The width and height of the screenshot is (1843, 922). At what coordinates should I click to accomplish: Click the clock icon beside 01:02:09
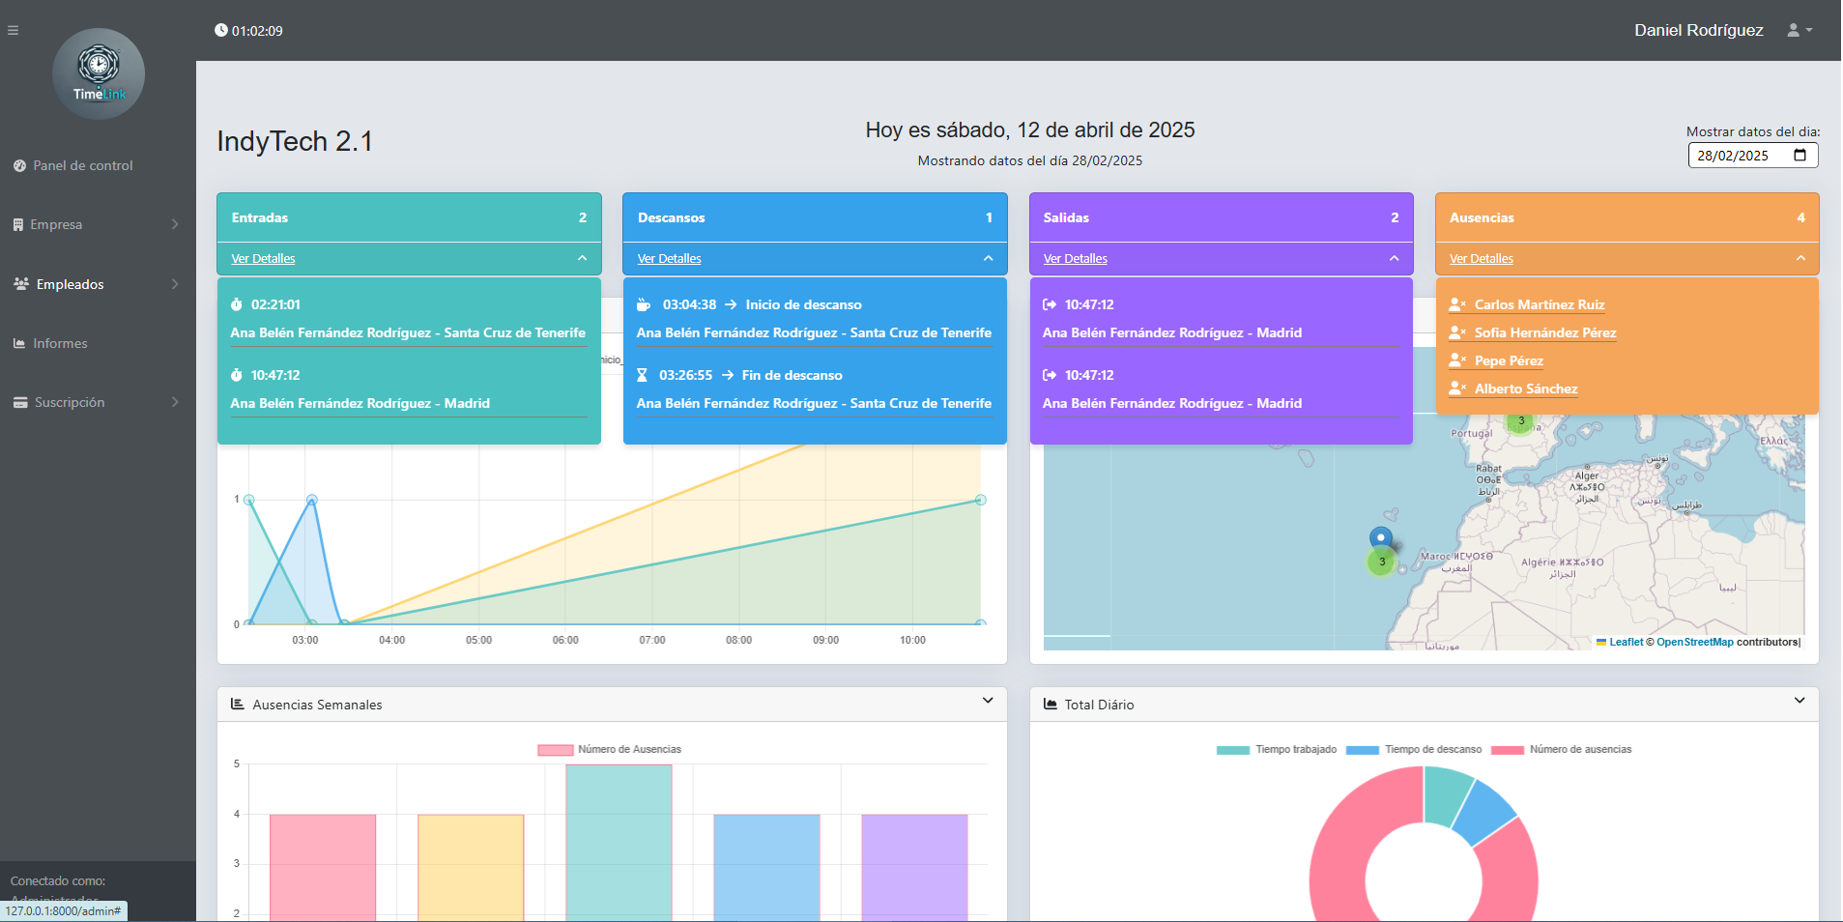click(221, 30)
